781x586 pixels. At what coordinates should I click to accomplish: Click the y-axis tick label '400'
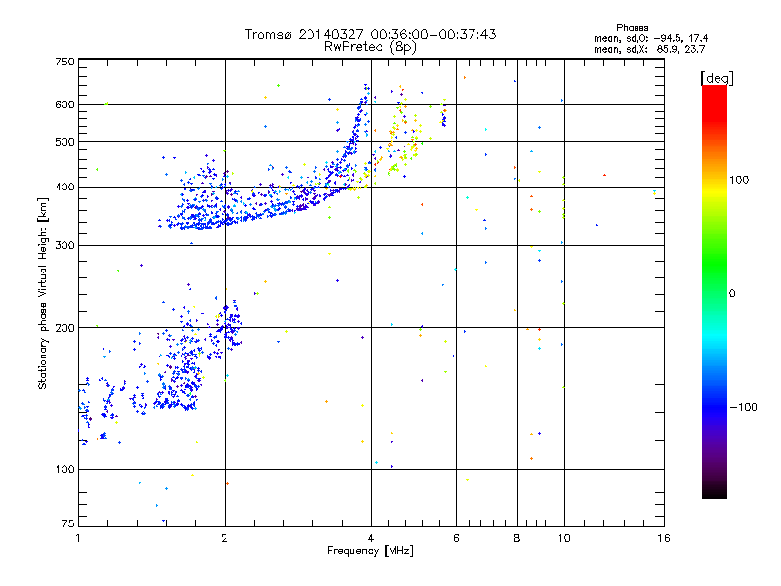pyautogui.click(x=64, y=187)
